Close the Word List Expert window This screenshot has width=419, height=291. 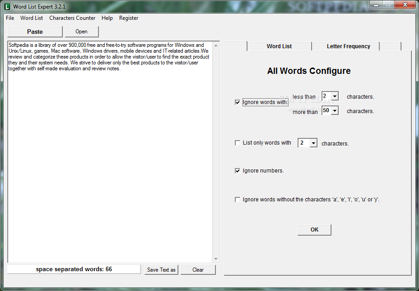click(x=405, y=5)
